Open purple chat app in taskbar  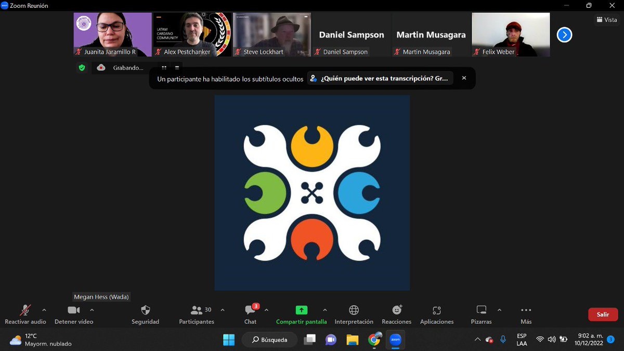point(331,340)
